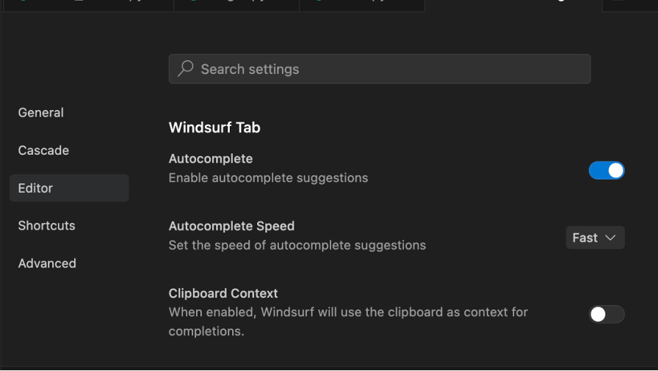Screen dimensions: 658x371
Task: Click the Clipboard Context setting title
Action: coord(223,293)
